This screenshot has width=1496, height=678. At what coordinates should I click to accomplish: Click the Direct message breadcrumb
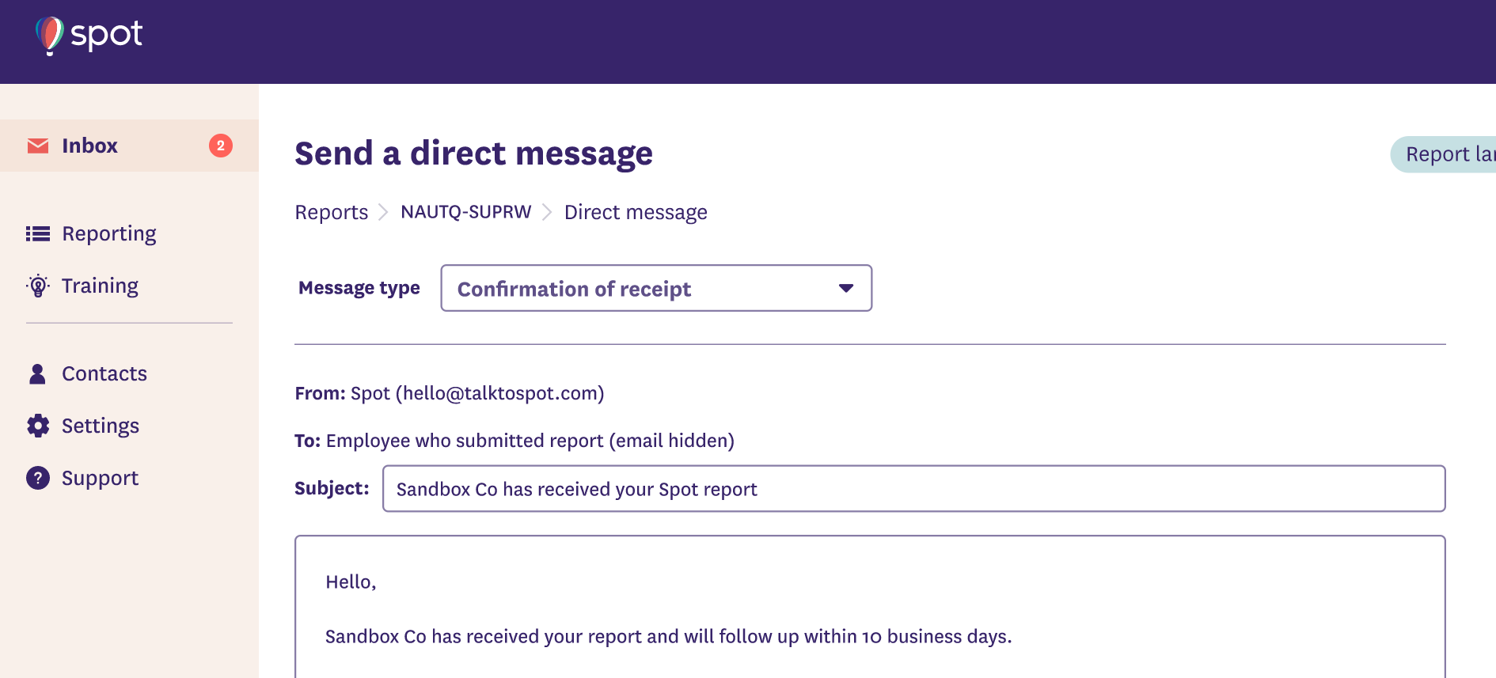(636, 212)
